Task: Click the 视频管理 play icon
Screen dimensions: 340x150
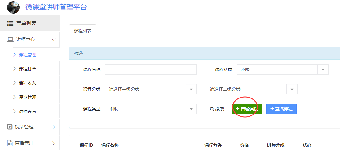Action: [x=10, y=127]
